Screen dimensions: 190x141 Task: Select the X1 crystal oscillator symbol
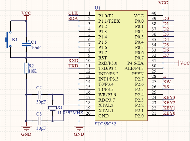pos(53,108)
